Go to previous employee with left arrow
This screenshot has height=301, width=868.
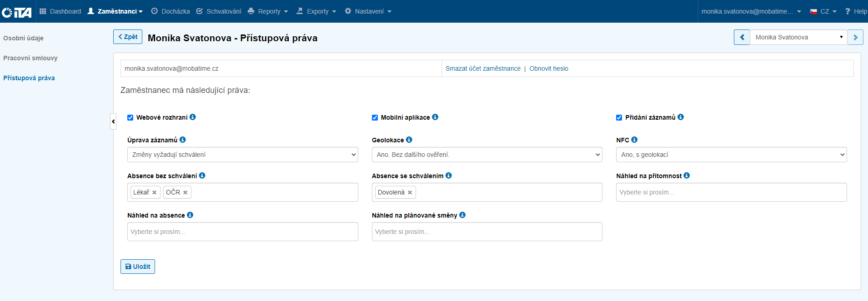pos(742,37)
